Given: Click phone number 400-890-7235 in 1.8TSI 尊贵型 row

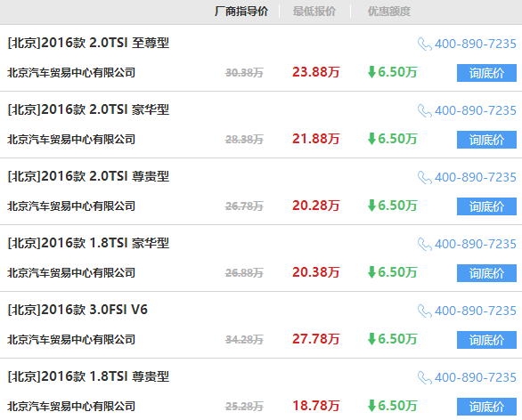Looking at the screenshot, I should click(476, 378).
